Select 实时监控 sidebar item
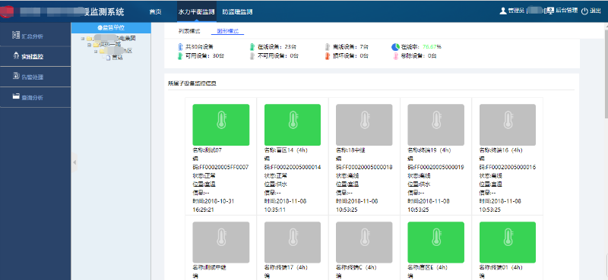Screen dimensions: 608x280 click(x=28, y=57)
